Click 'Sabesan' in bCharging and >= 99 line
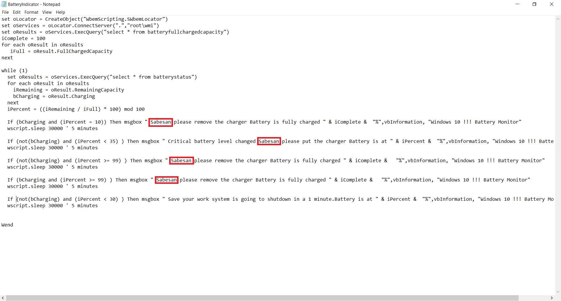This screenshot has height=301, width=561. point(167,180)
